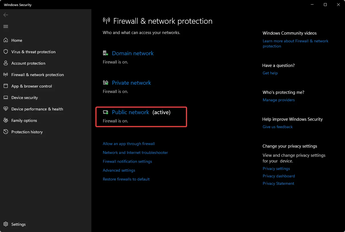Click 'Firewall is on.' under Private network

[x=115, y=92]
